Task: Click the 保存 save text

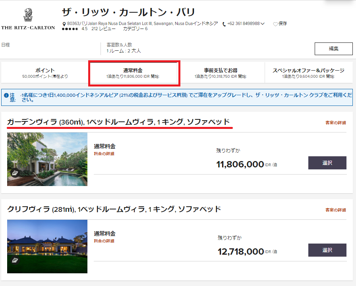Action: [282, 23]
